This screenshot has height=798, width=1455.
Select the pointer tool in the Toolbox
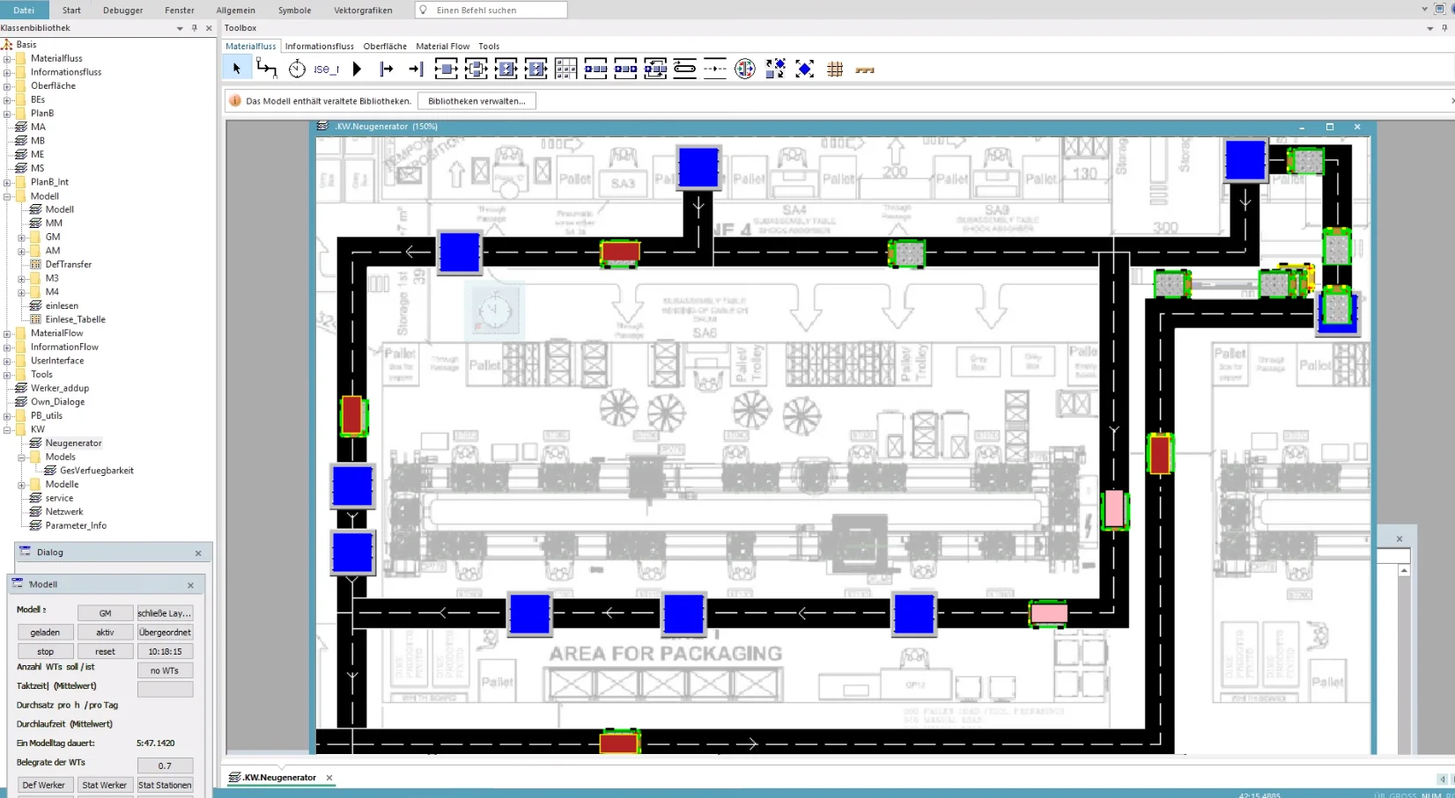pos(236,69)
